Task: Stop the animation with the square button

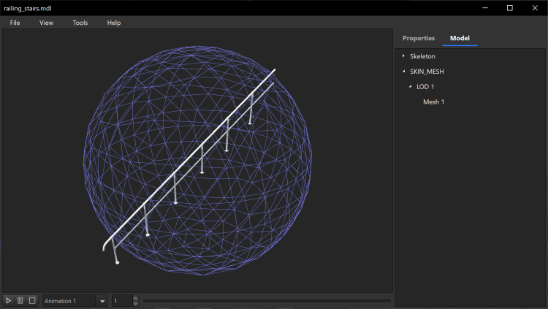Action: 32,300
